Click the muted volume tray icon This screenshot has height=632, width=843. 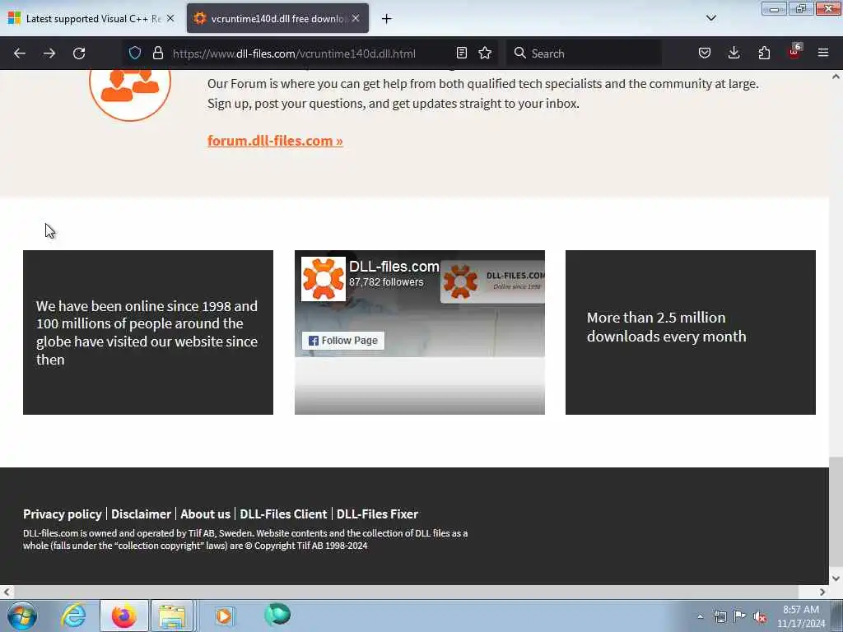coord(760,617)
